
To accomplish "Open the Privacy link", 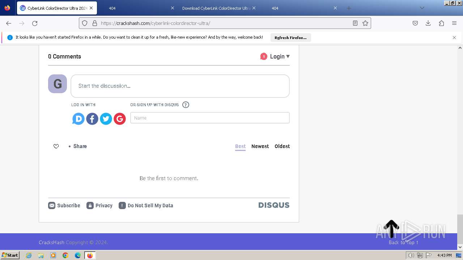I will coord(99,205).
